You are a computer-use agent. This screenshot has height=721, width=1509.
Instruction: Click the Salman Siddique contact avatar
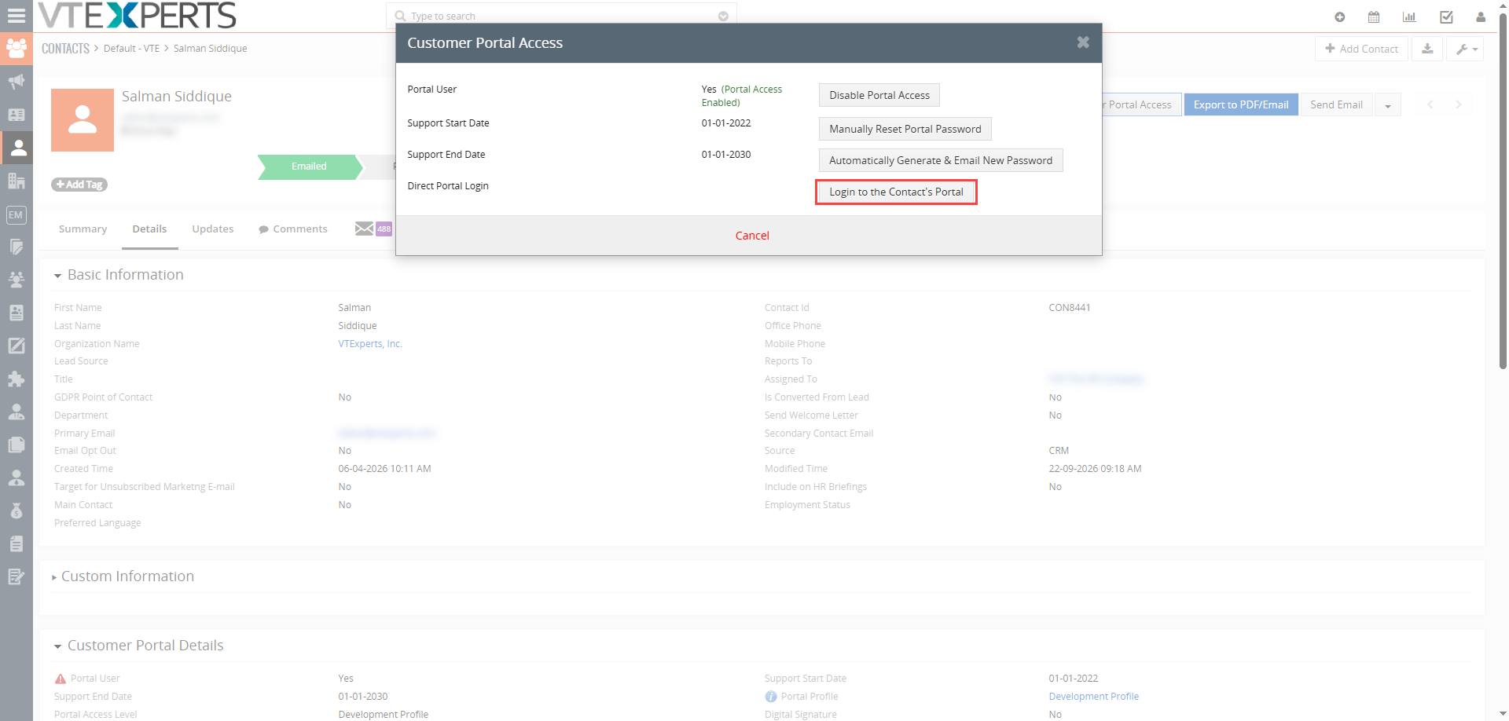tap(83, 120)
